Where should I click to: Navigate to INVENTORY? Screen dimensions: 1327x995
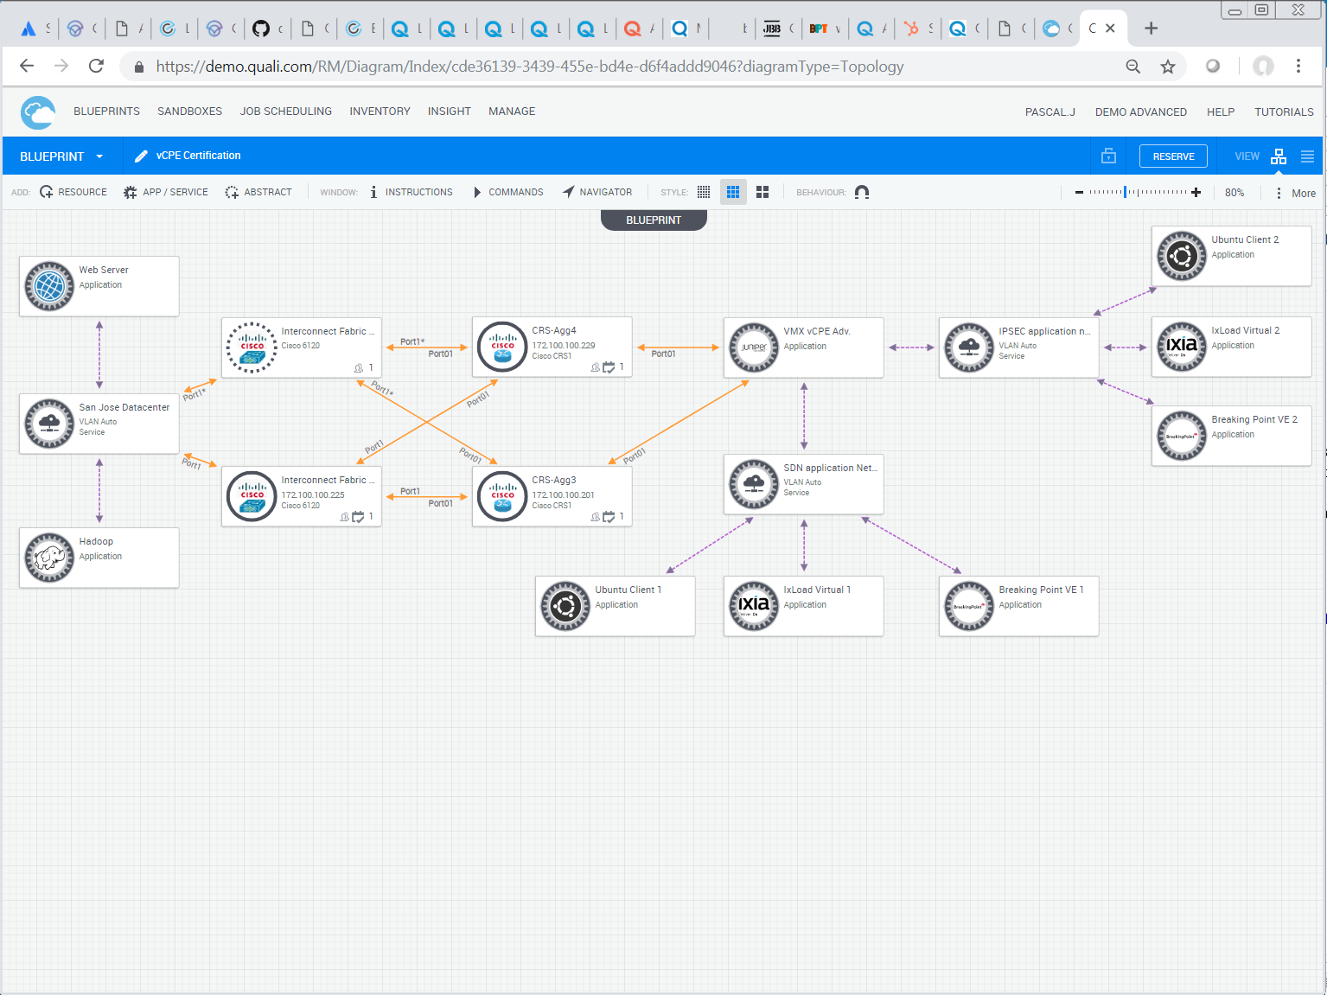tap(380, 112)
